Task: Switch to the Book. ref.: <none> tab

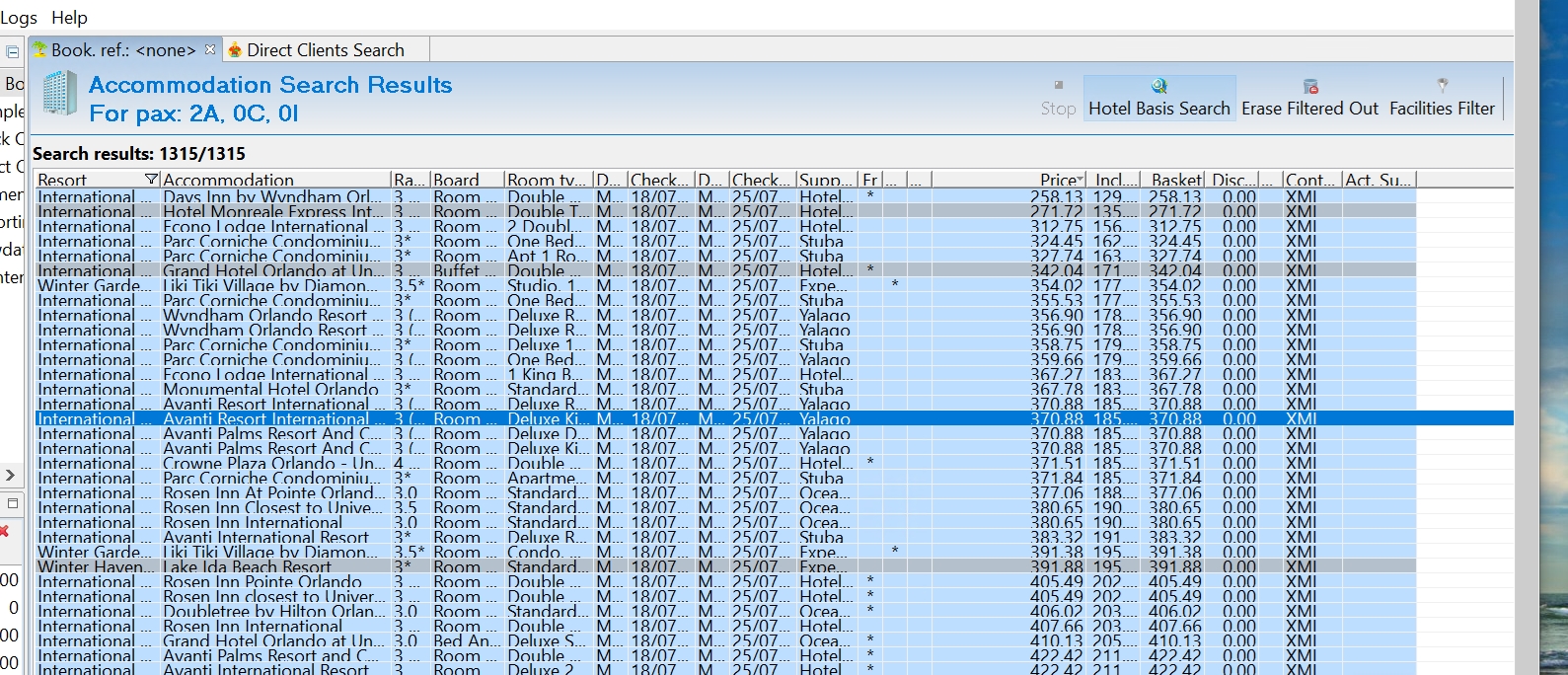Action: click(122, 49)
